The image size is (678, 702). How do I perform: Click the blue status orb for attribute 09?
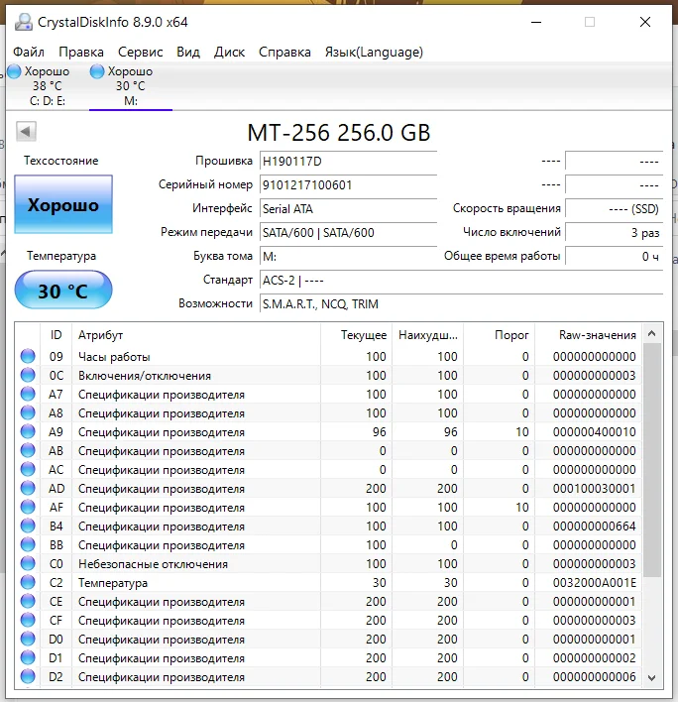coord(28,357)
